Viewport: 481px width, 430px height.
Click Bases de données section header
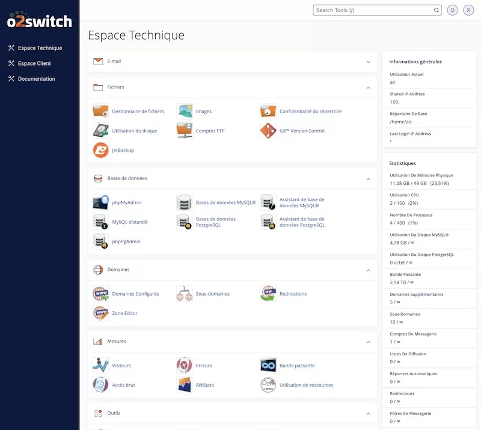[x=232, y=178]
